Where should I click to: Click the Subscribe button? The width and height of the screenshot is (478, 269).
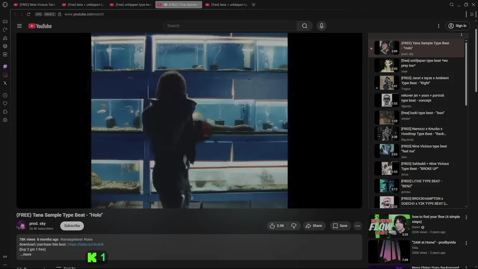72,226
